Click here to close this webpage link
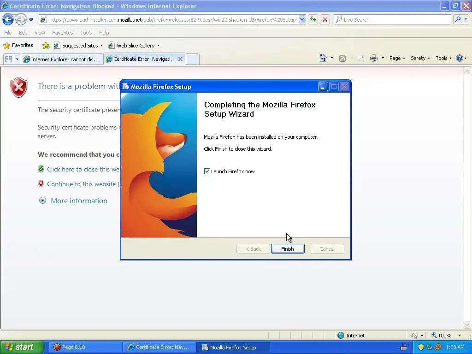The image size is (472, 354). point(83,169)
